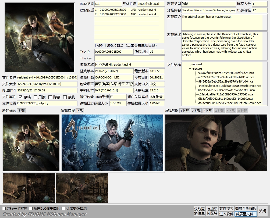
Task: Select 14cdec0b346c871adeb864a585e93efc.cnmt.nca file
Action: 230,86
